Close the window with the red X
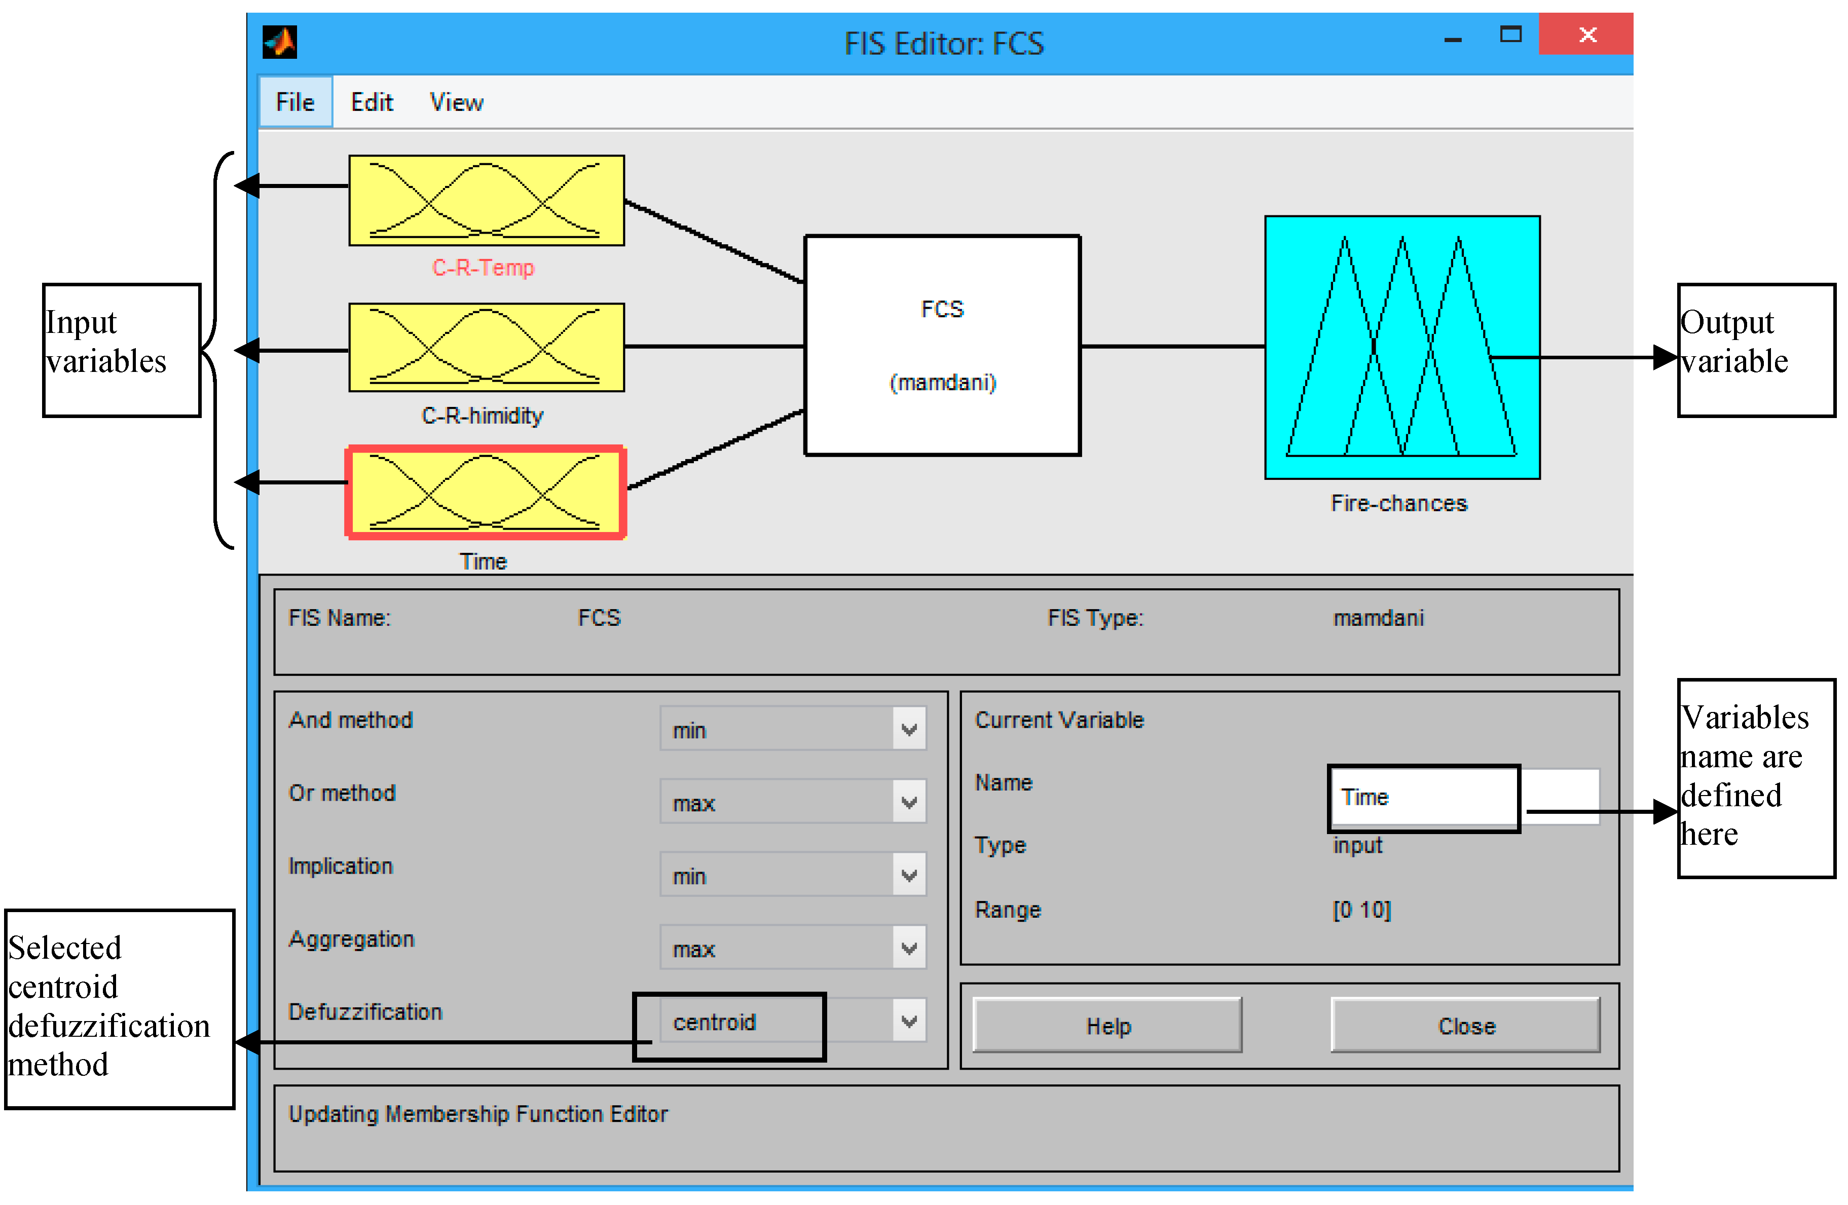 (x=1586, y=35)
